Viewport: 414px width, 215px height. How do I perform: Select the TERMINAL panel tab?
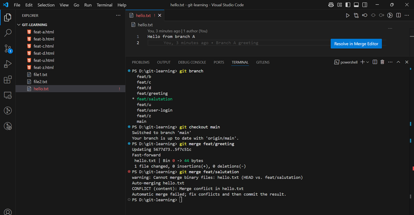[x=240, y=62]
